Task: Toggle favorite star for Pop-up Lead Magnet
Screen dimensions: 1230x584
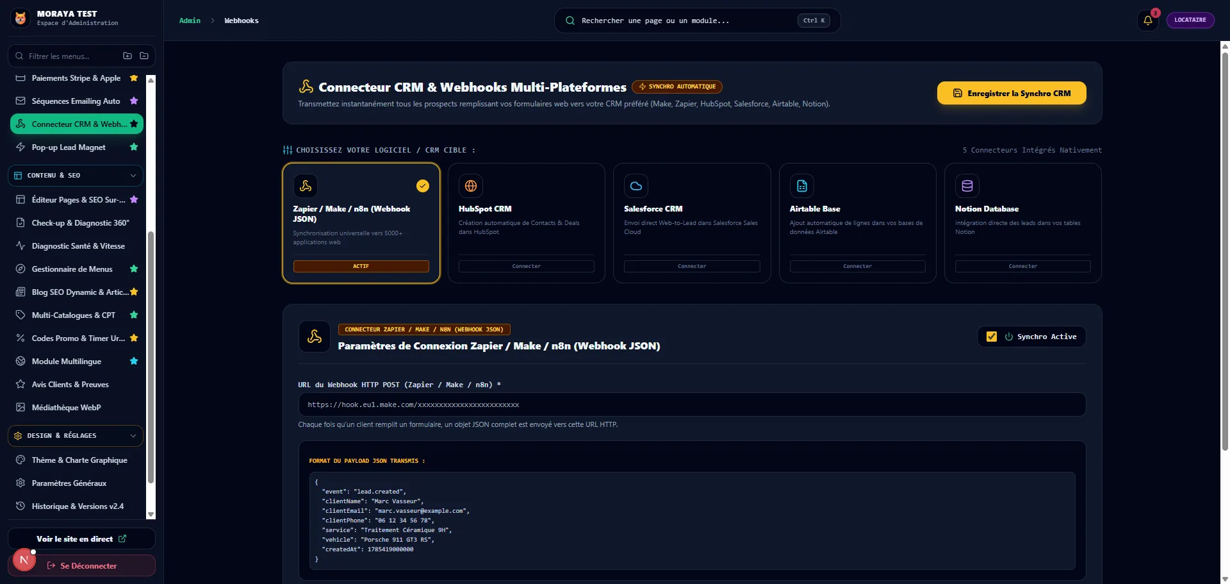Action: (134, 147)
